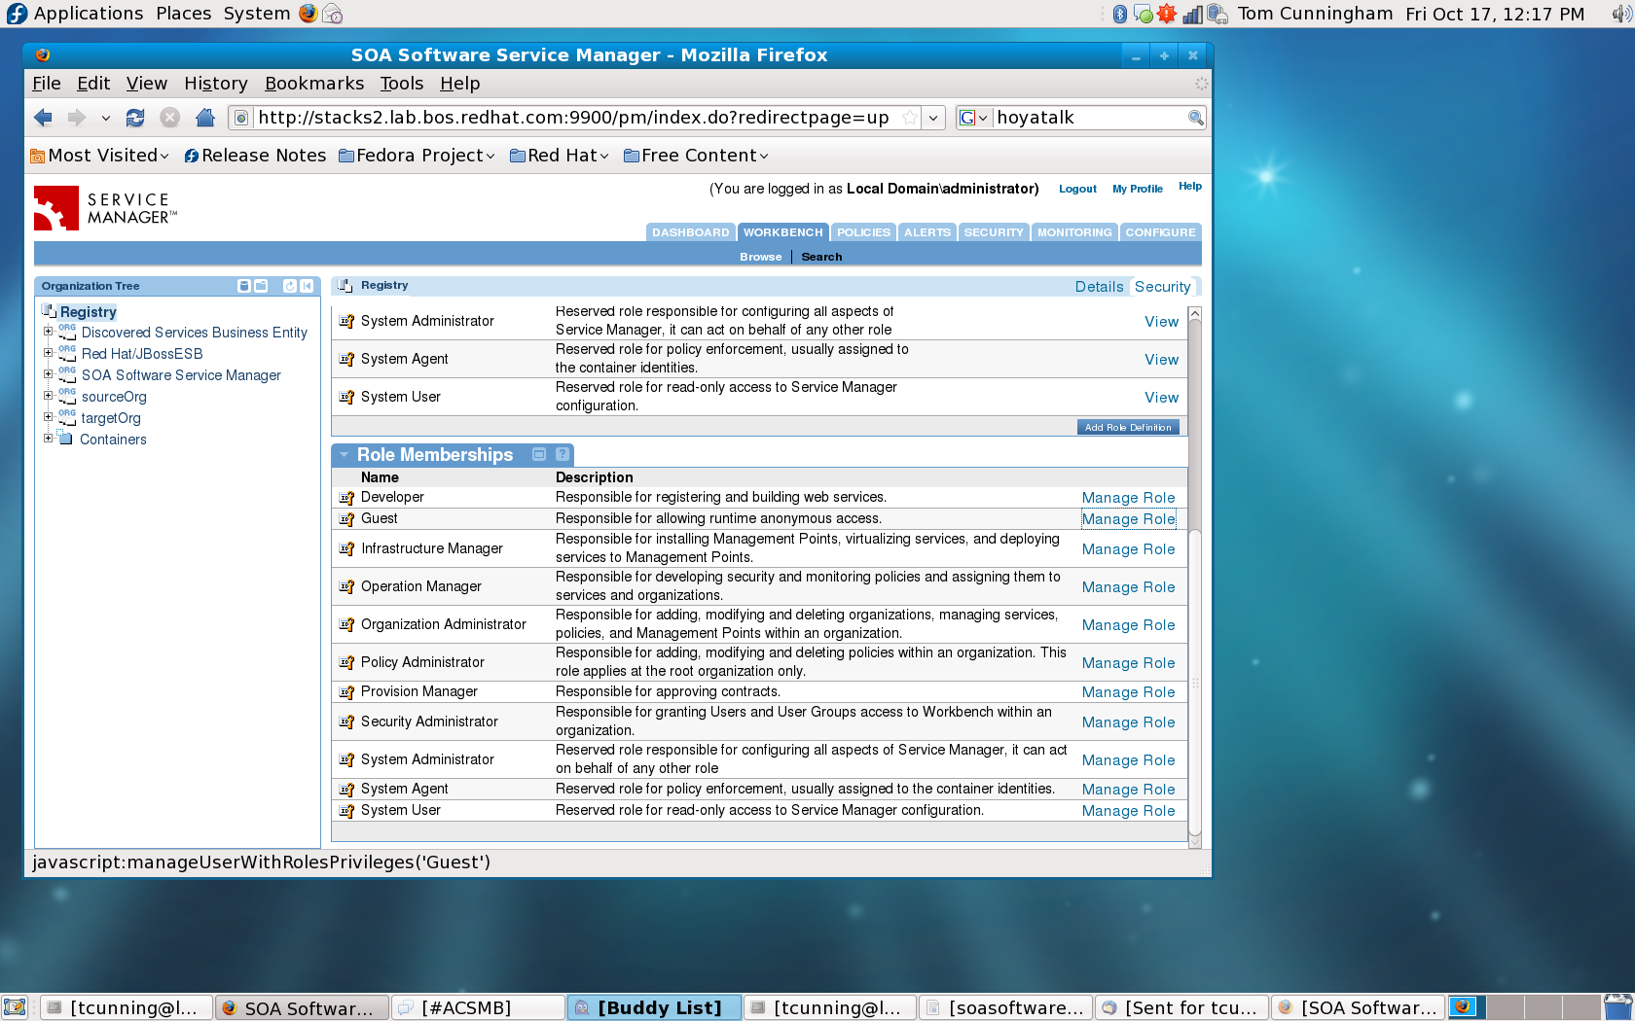Click the network signal tray icon
The width and height of the screenshot is (1635, 1021).
[x=1192, y=14]
